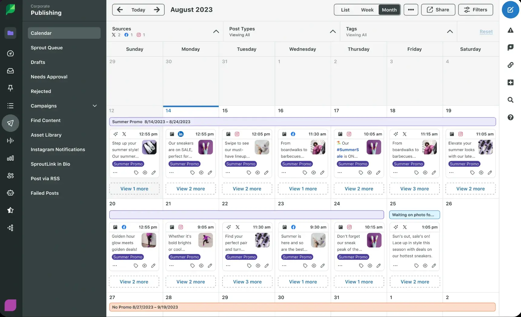The image size is (521, 317).
Task: Open the paper plane Publishing icon
Action: tap(10, 123)
